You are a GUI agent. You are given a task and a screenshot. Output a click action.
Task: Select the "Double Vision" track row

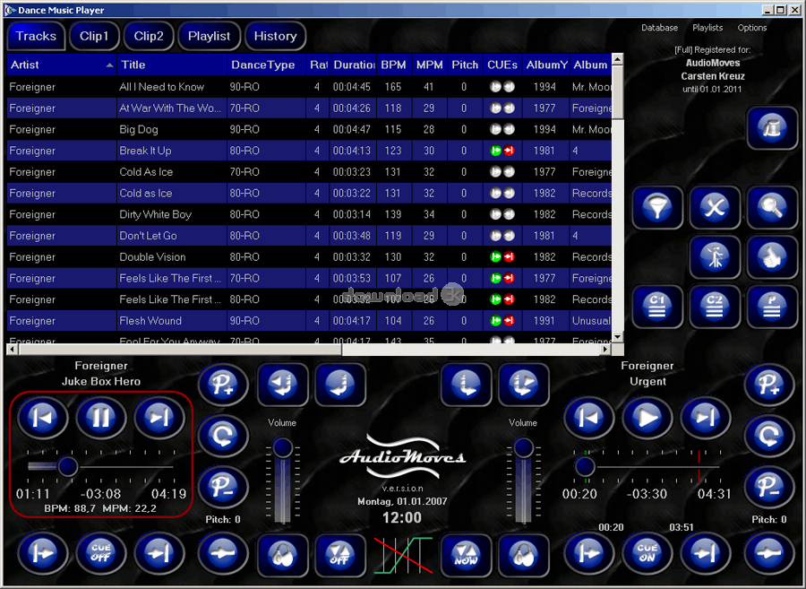310,257
